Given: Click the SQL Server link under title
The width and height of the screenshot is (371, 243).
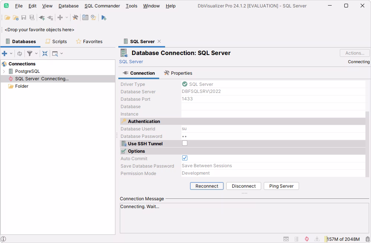Looking at the screenshot, I should tap(131, 62).
